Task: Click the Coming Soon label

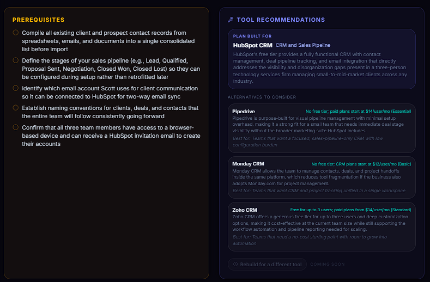Action: [x=328, y=264]
